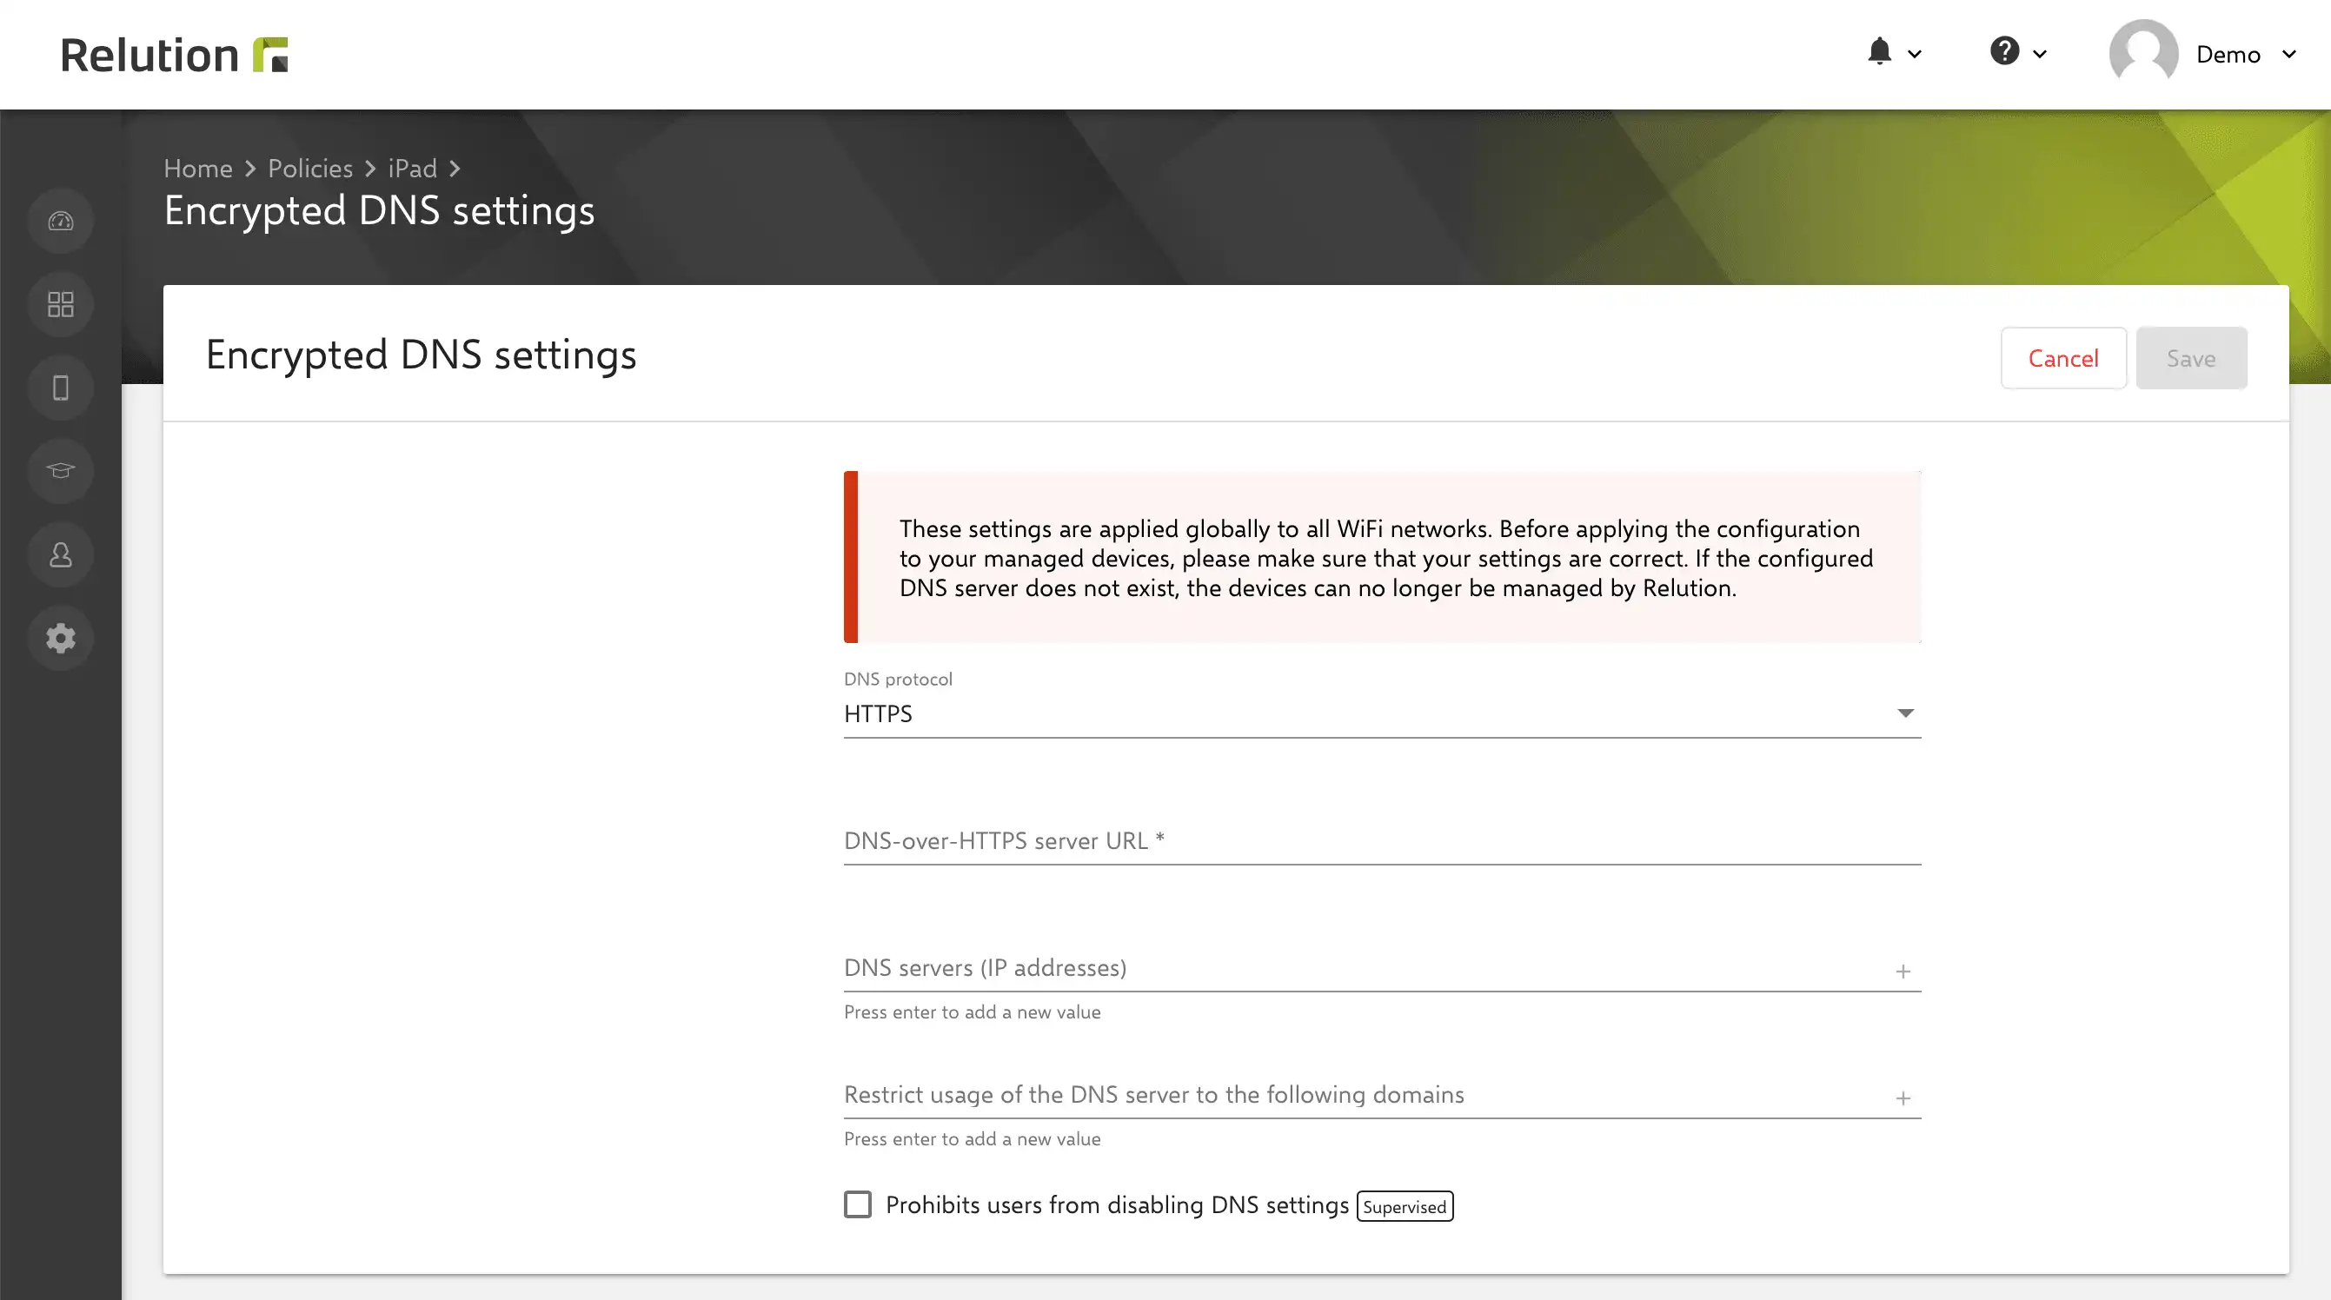
Task: Open the users icon in sidebar
Action: (x=61, y=554)
